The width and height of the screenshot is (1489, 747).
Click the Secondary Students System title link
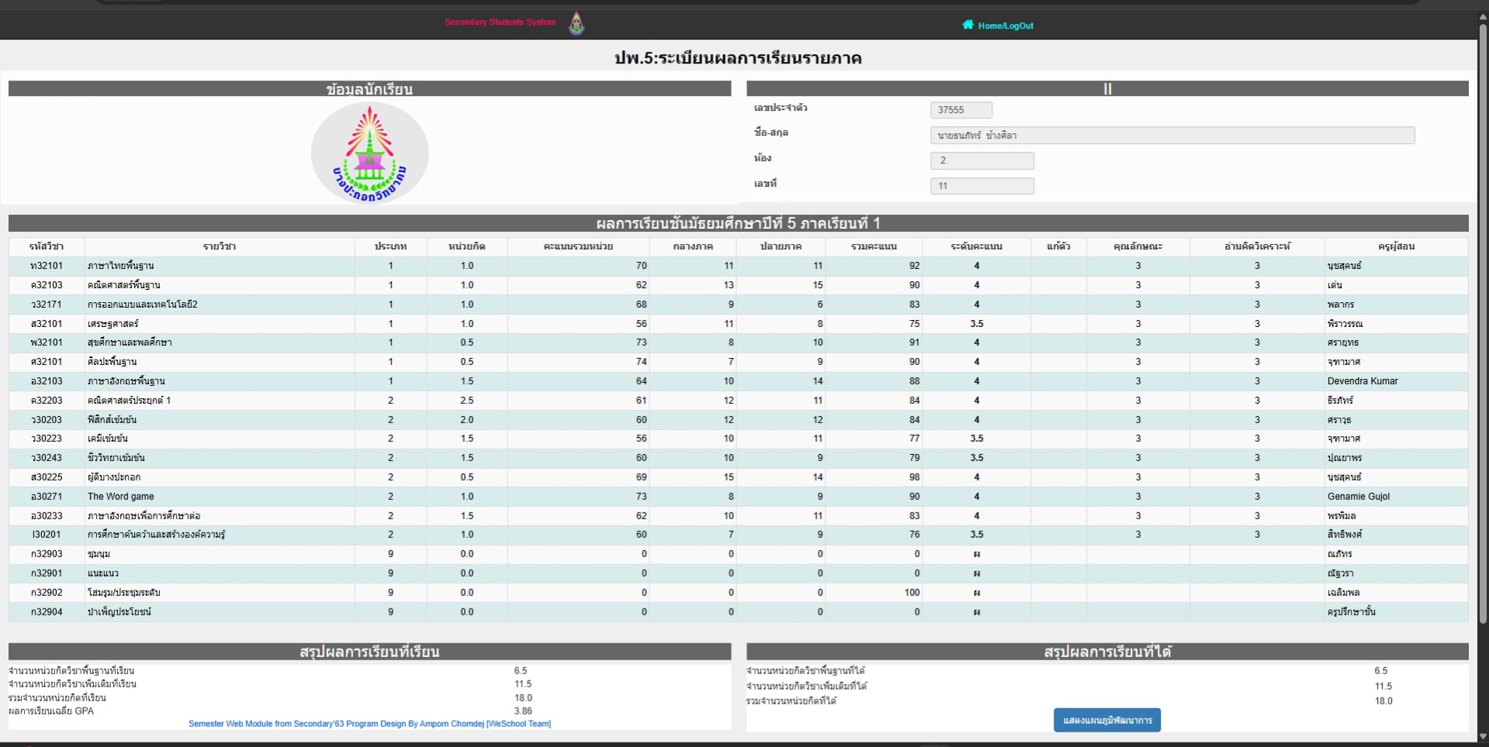click(x=500, y=22)
